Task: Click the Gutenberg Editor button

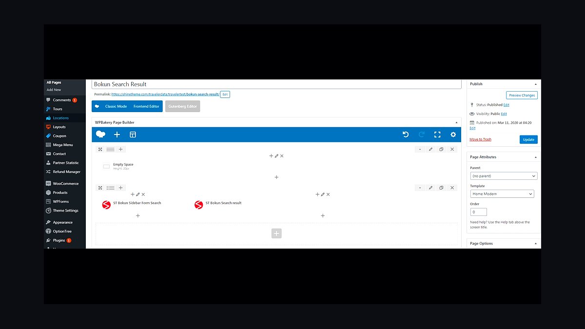Action: pos(182,106)
